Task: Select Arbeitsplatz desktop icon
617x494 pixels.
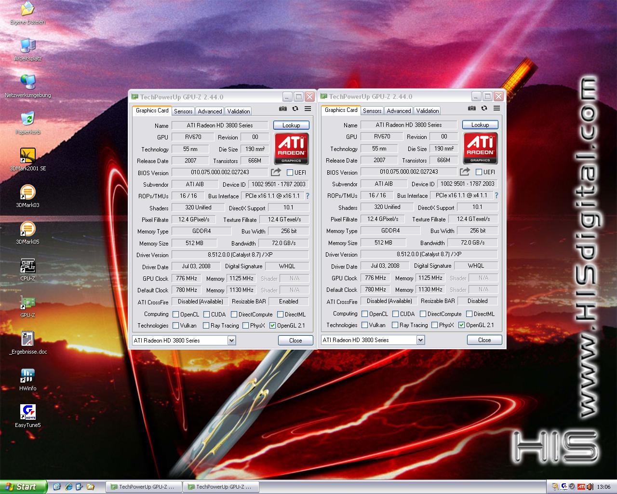Action: coord(27,45)
